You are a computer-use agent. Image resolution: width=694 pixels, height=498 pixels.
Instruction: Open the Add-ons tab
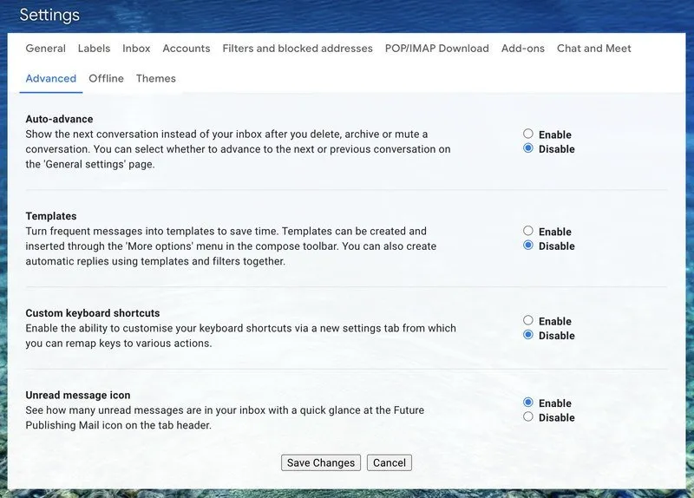523,49
